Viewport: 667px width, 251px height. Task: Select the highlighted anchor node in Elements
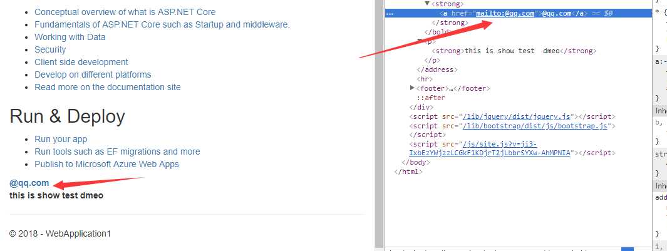[518, 13]
